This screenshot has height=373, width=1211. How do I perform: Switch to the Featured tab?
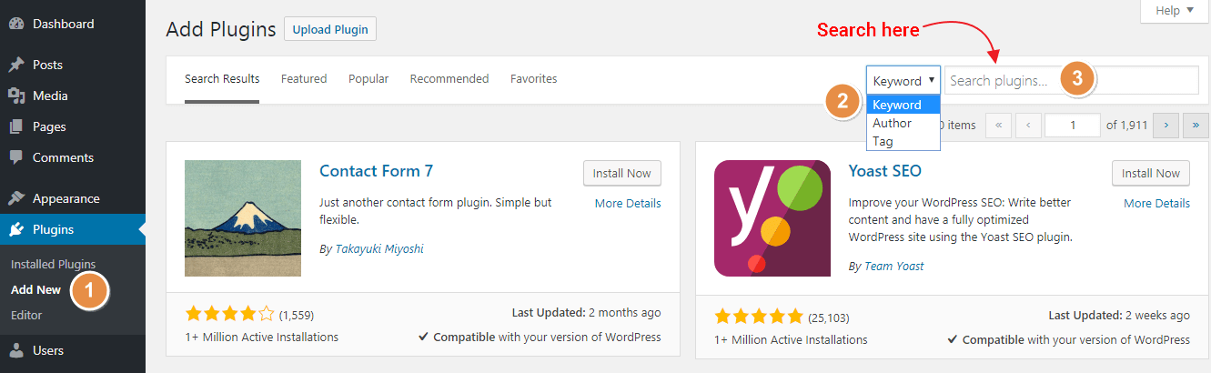coord(304,79)
